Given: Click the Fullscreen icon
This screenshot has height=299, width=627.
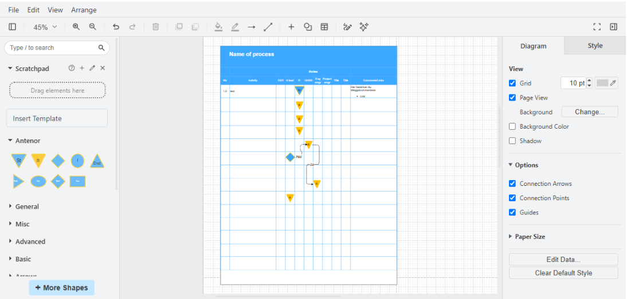Looking at the screenshot, I should pos(597,27).
